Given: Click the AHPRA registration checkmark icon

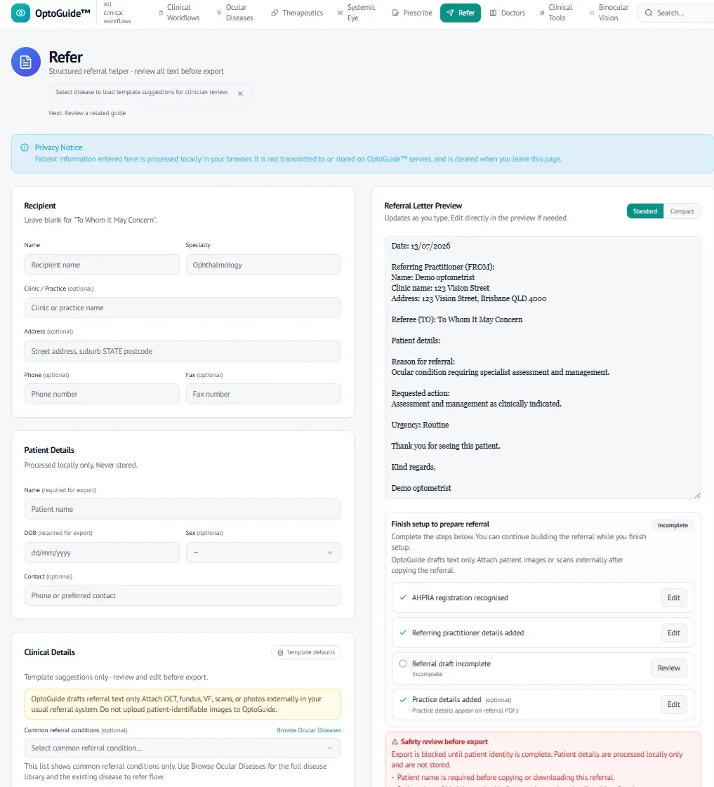Looking at the screenshot, I should tap(403, 597).
